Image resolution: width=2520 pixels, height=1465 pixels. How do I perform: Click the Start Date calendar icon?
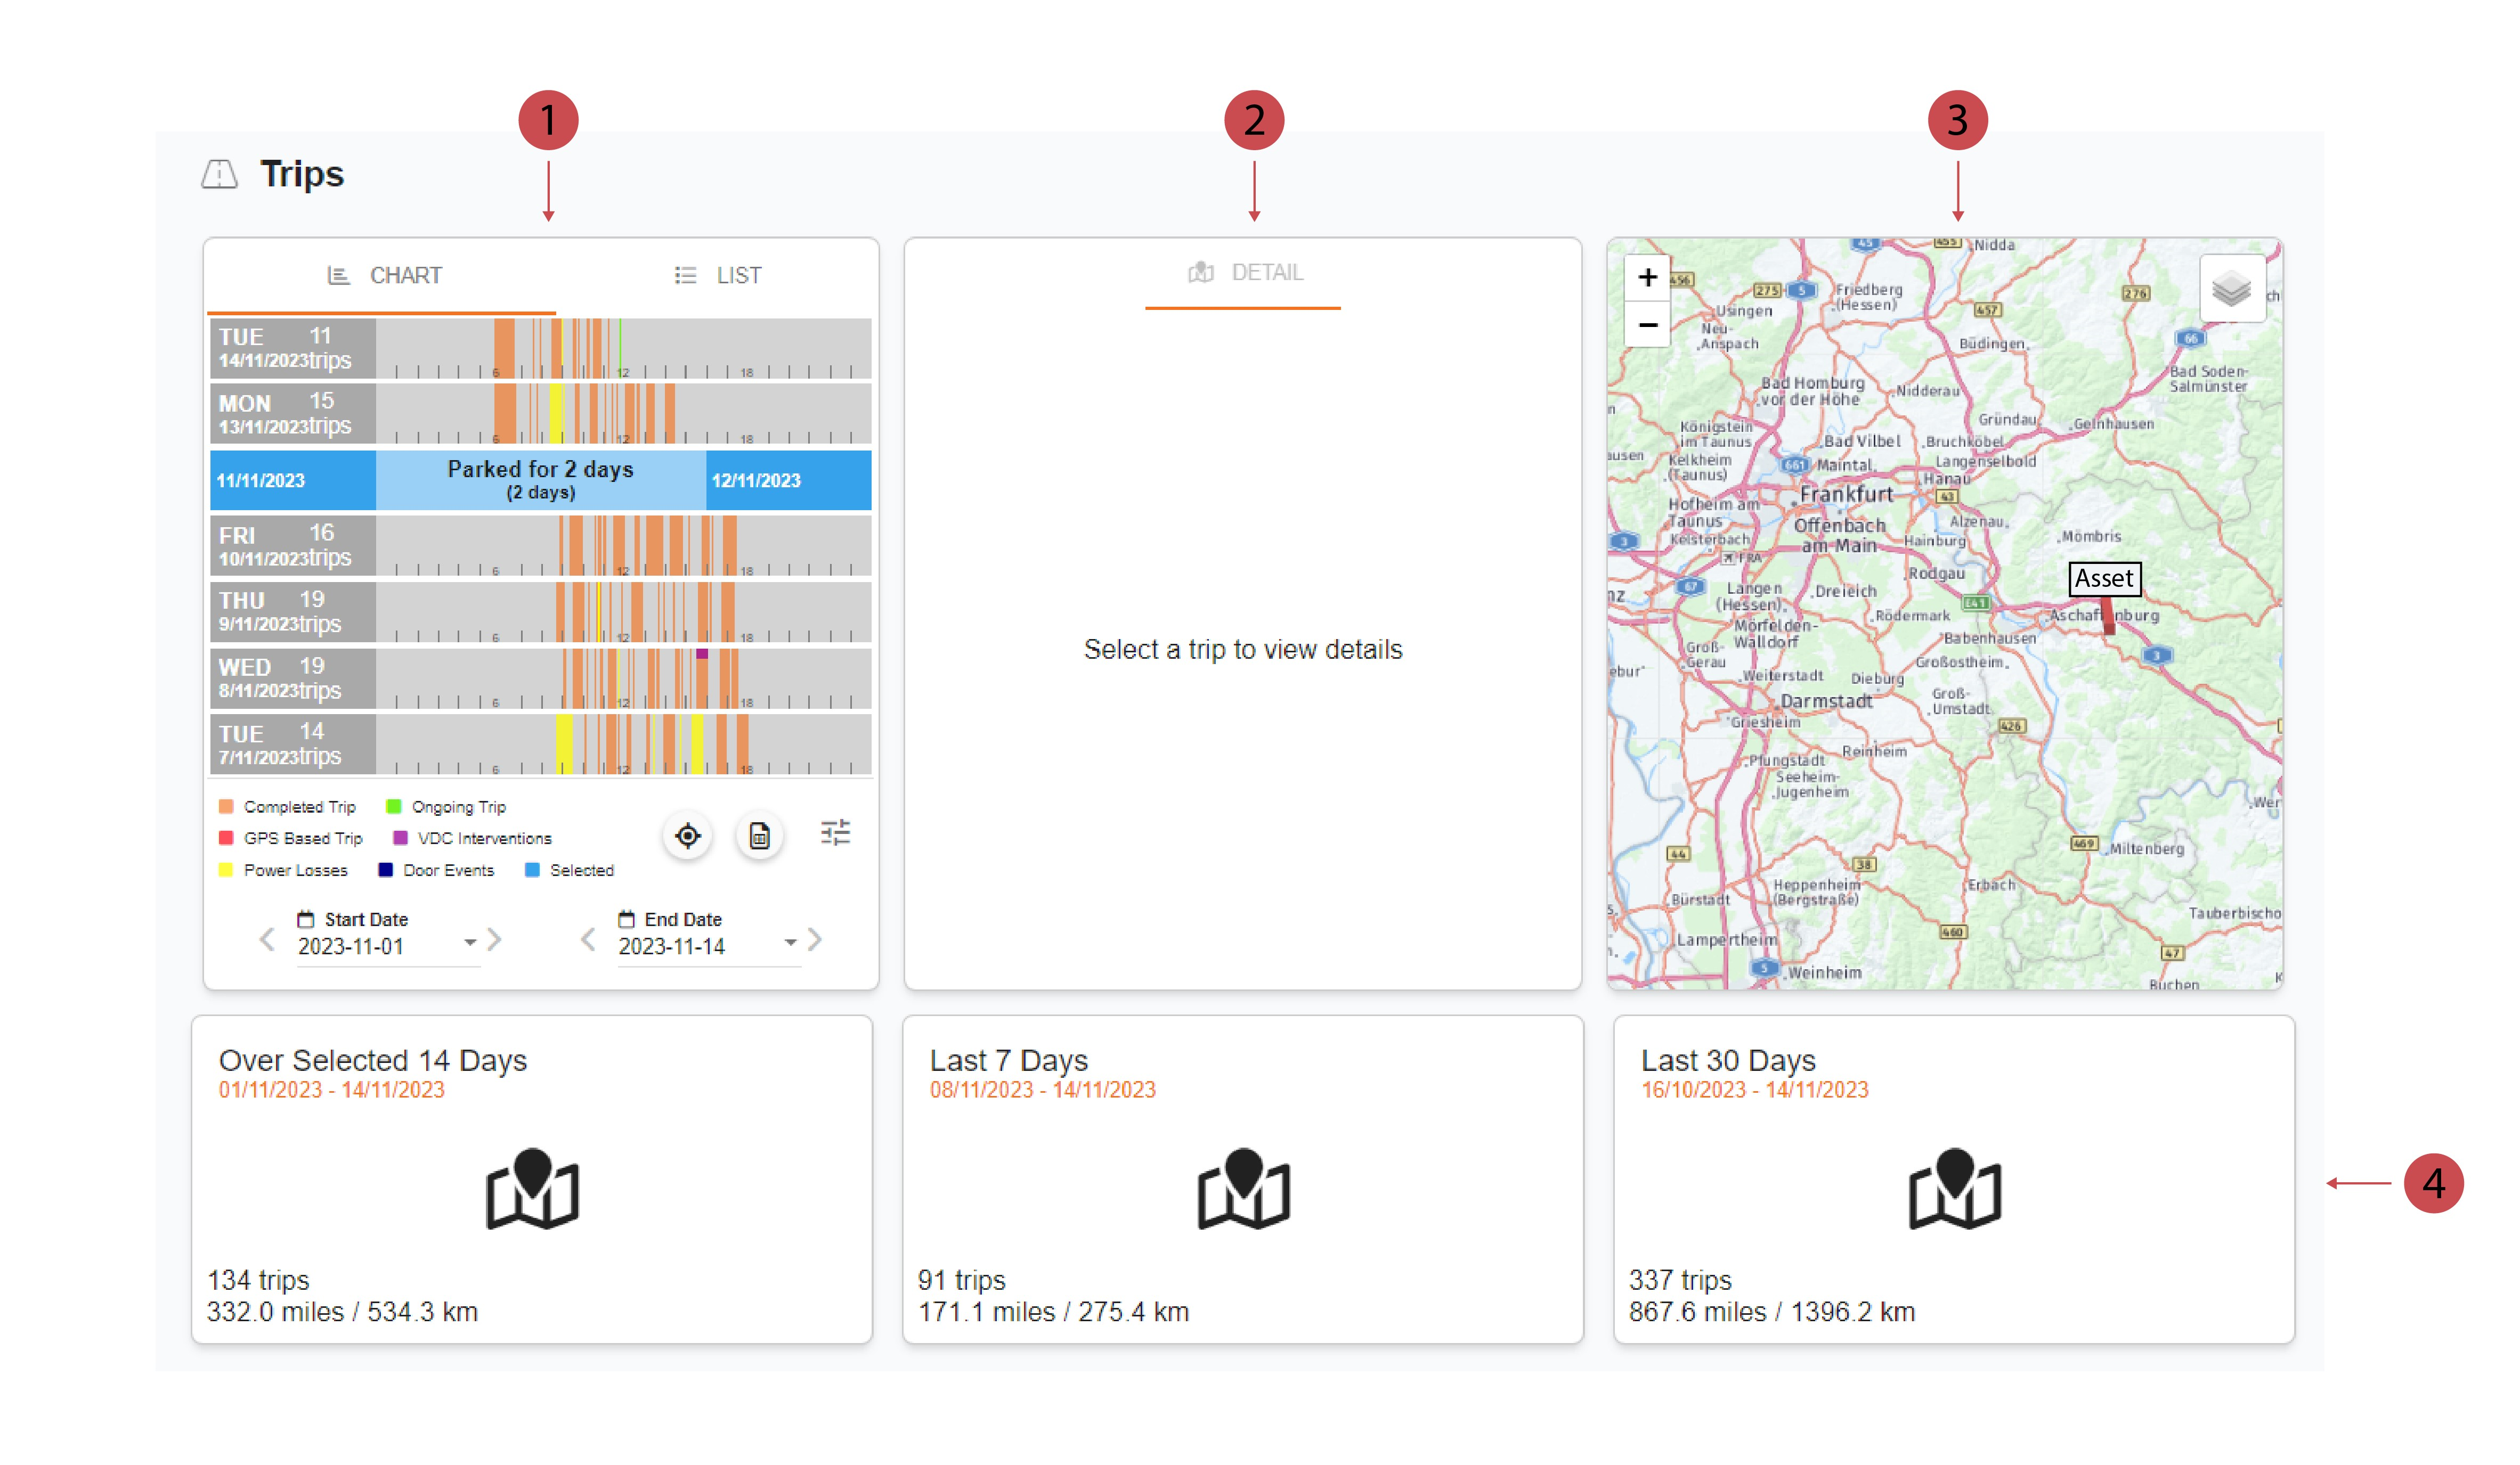tap(306, 919)
